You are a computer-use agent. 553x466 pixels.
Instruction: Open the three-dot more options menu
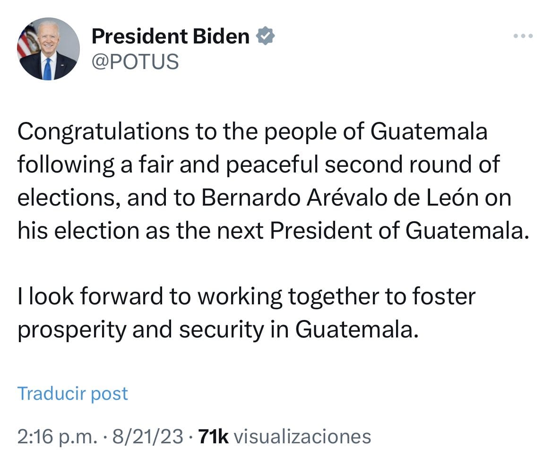523,36
